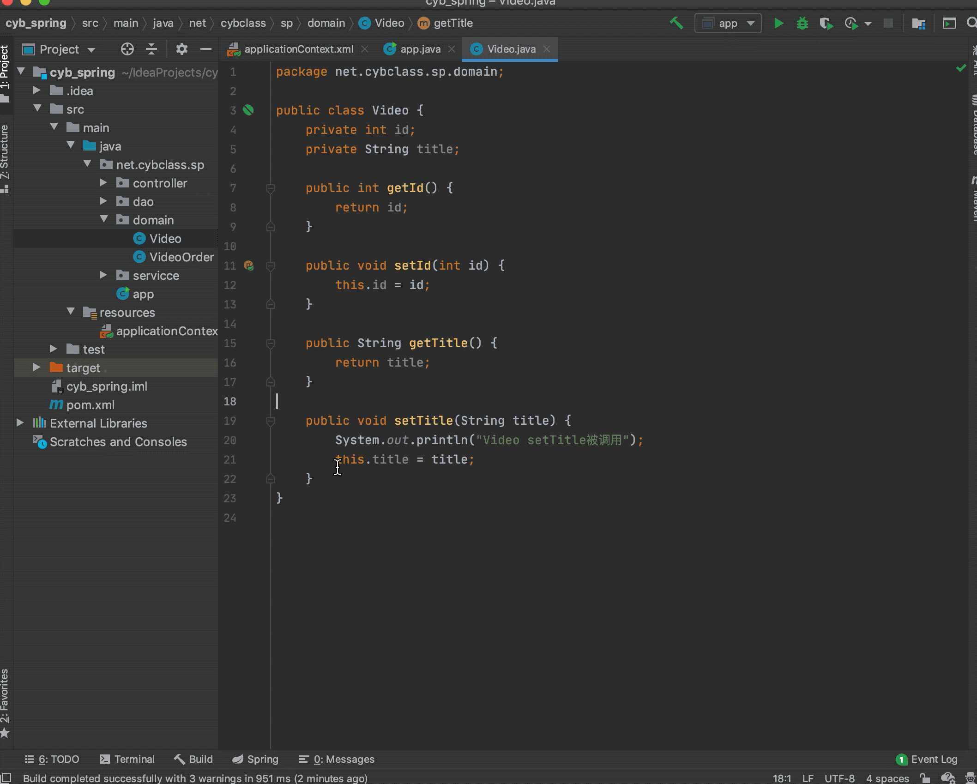Toggle tool window quick access icon bottom-left
This screenshot has width=977, height=784.
click(6, 778)
